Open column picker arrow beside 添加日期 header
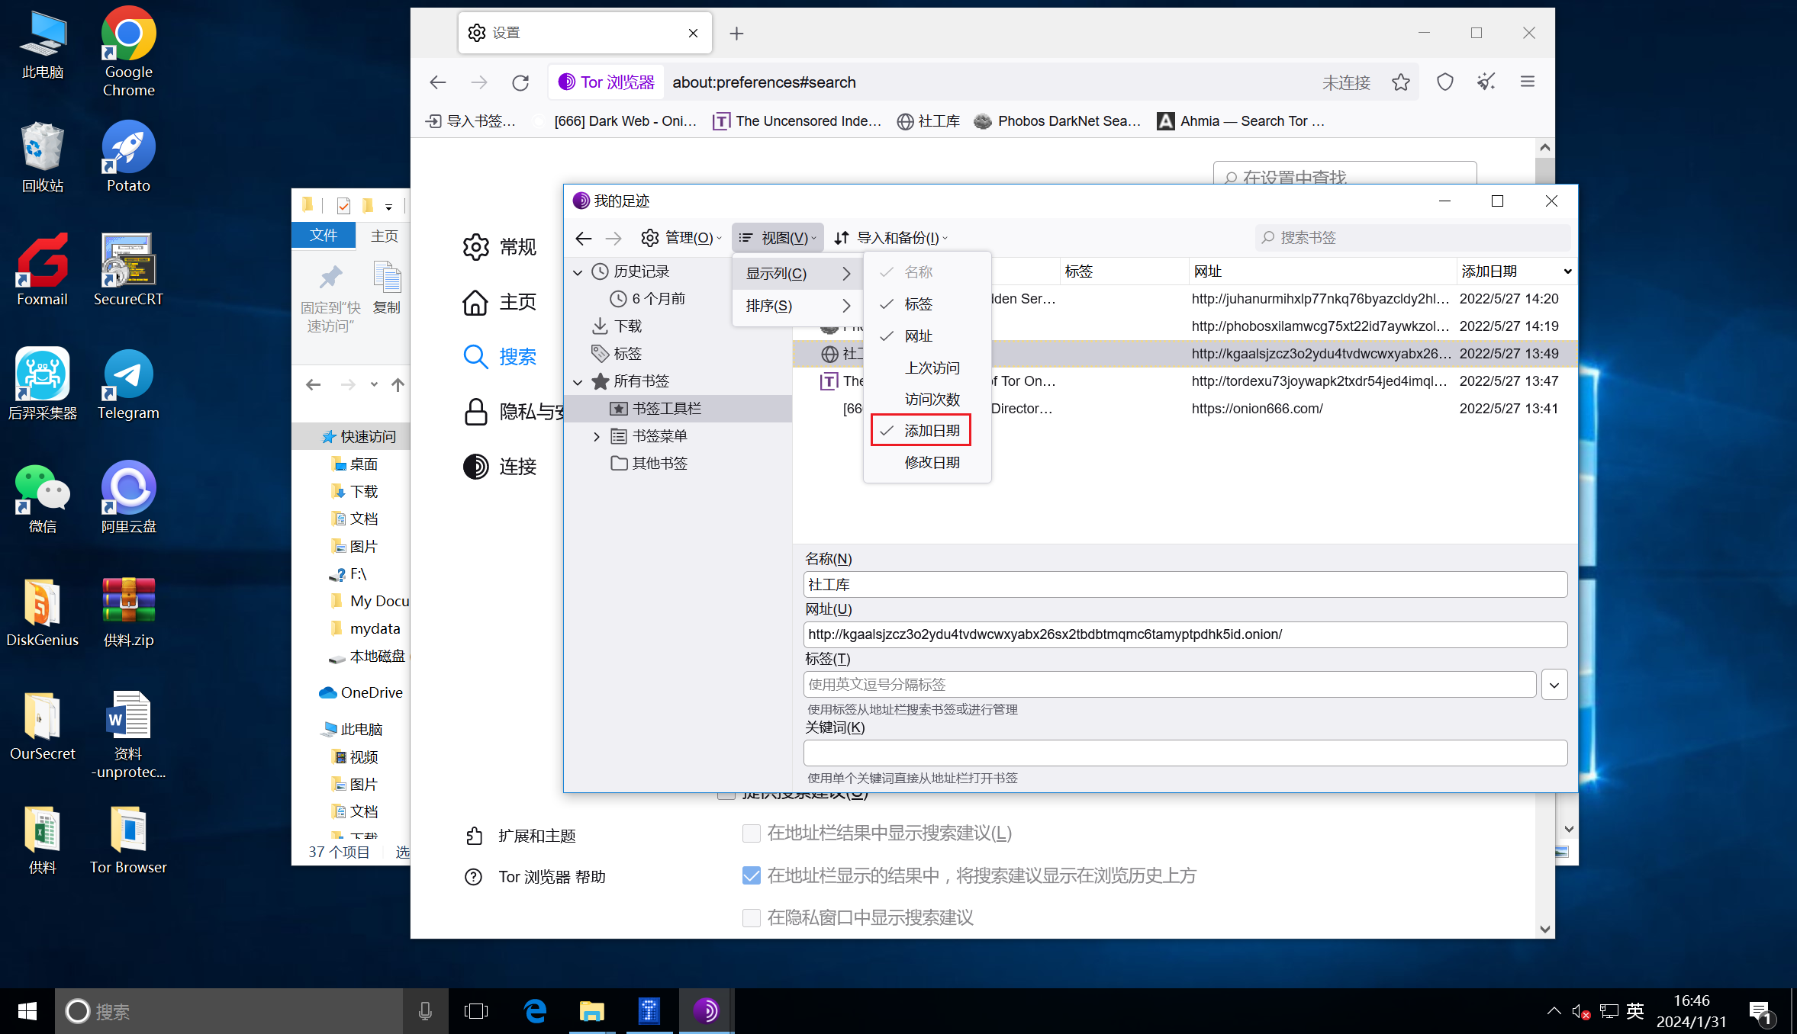The width and height of the screenshot is (1797, 1034). tap(1567, 271)
